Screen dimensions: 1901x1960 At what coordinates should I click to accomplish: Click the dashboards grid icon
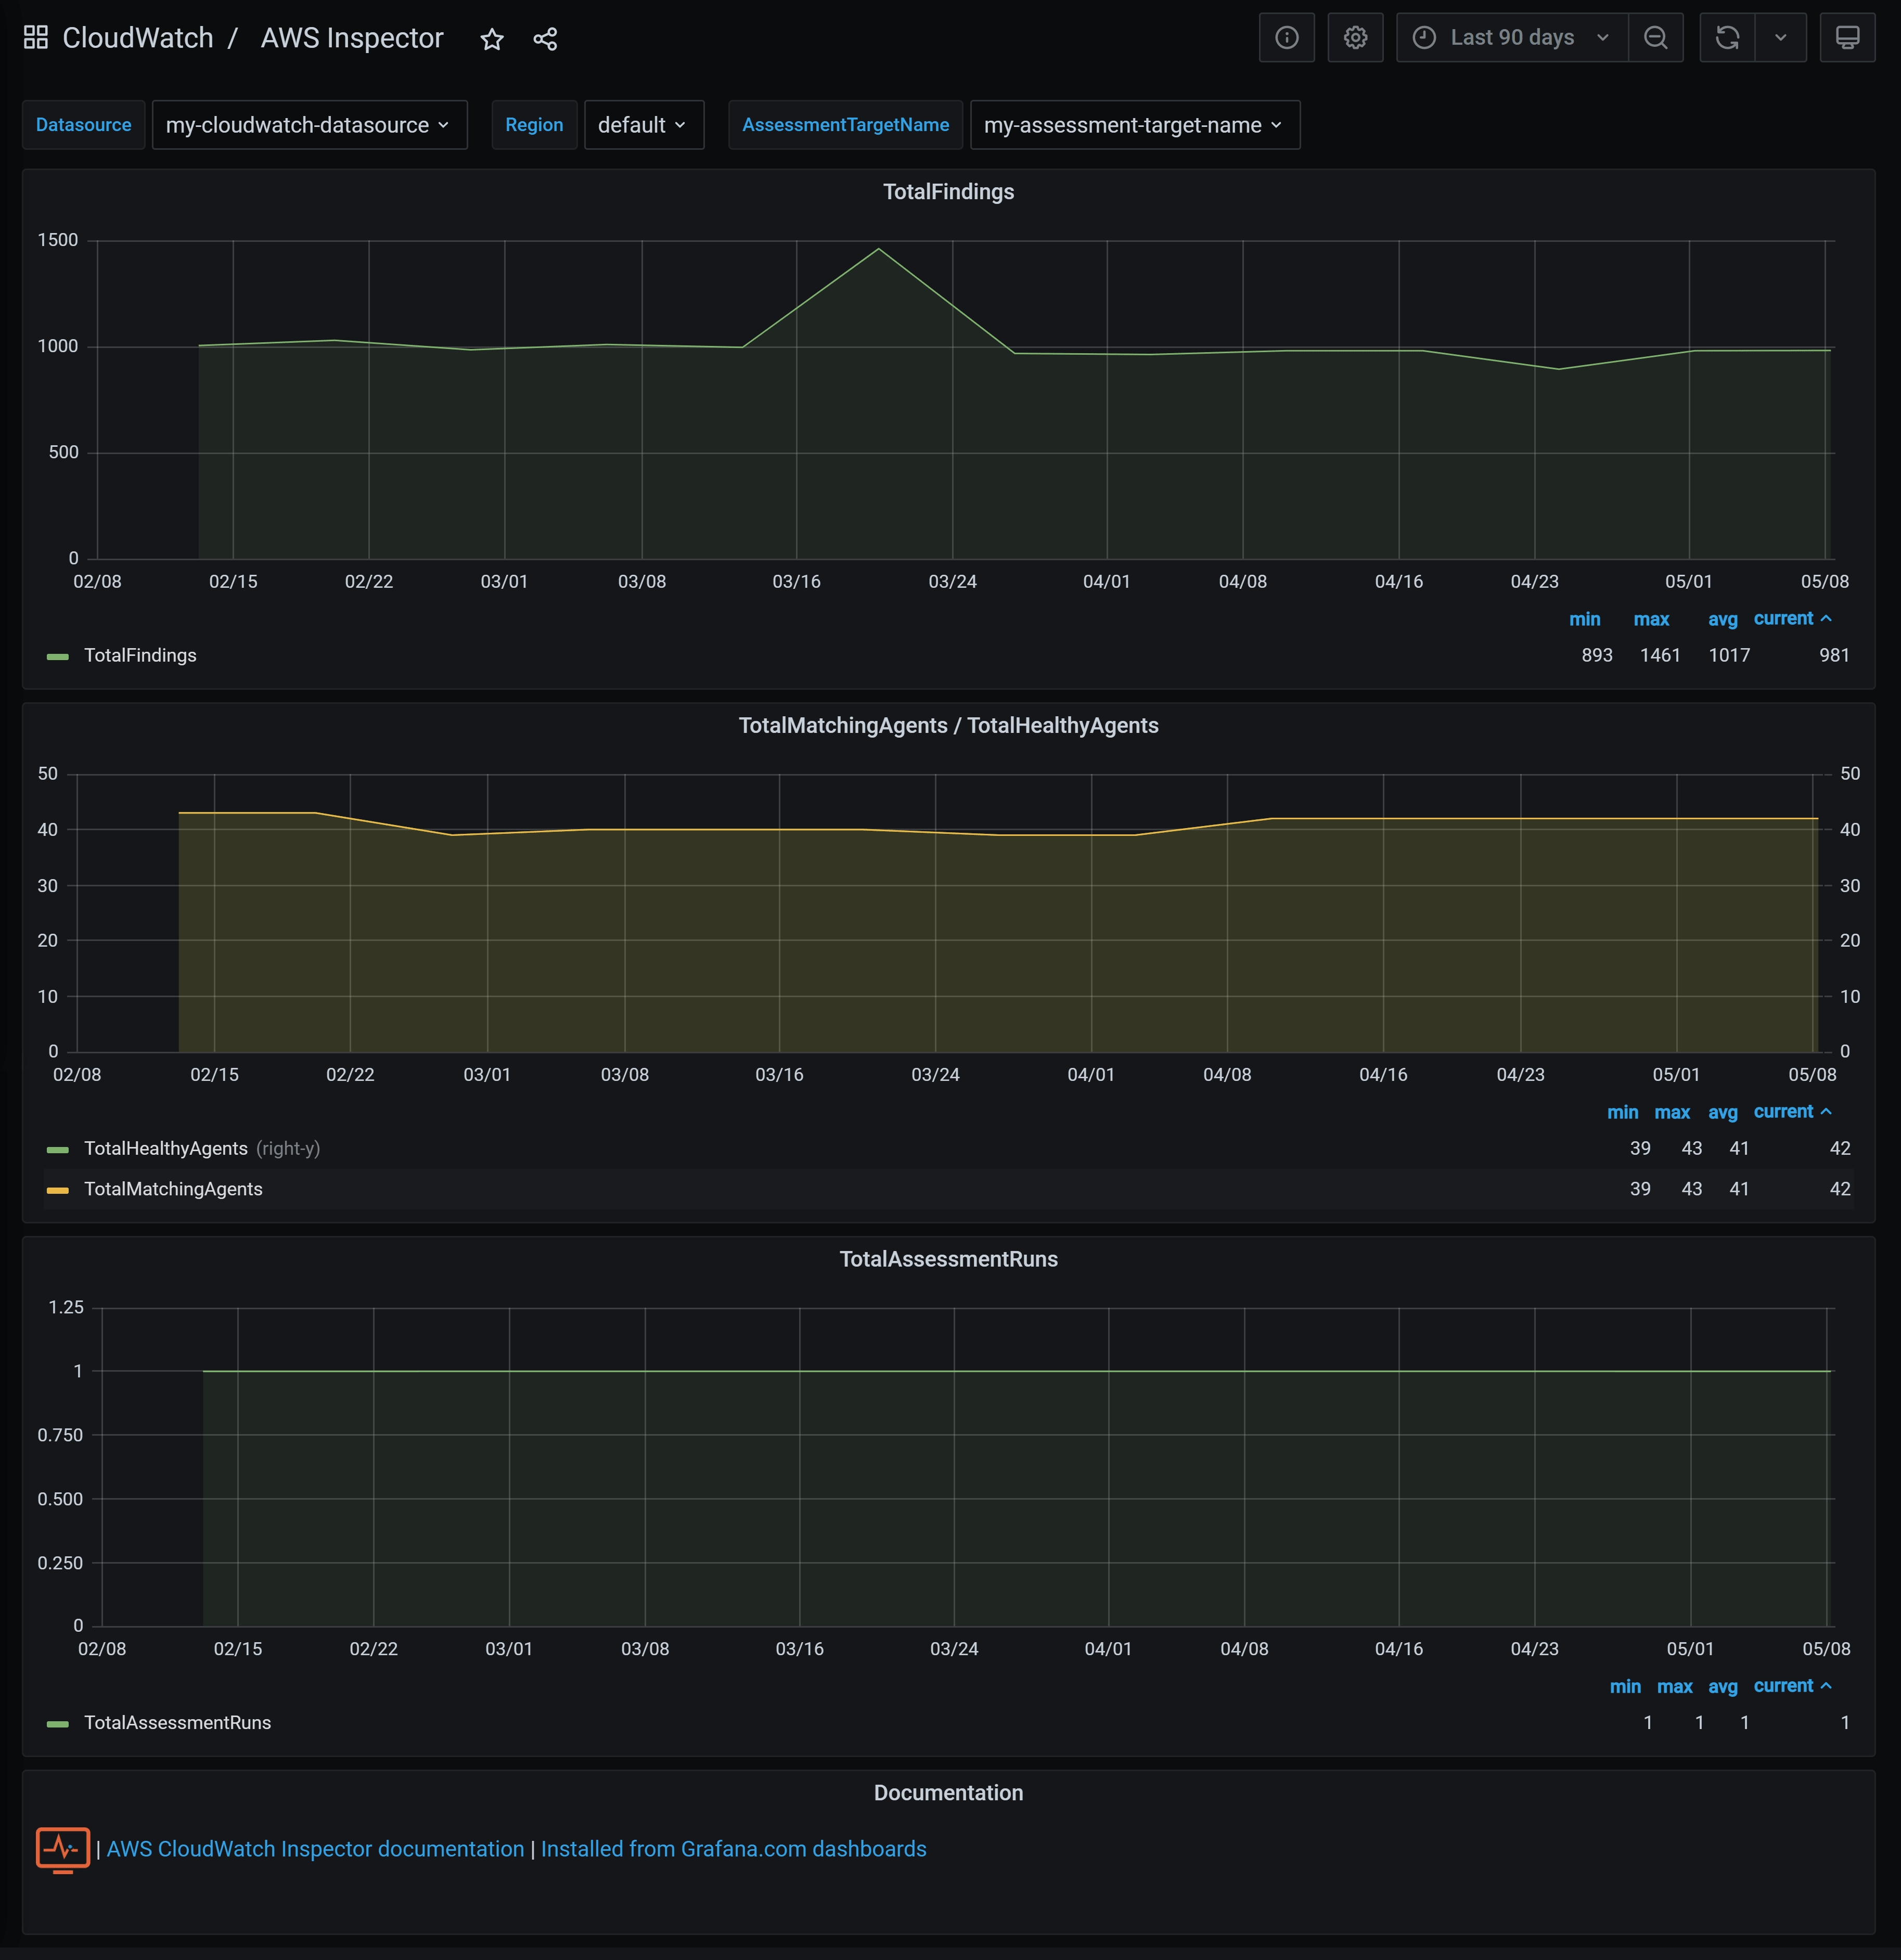coord(36,38)
